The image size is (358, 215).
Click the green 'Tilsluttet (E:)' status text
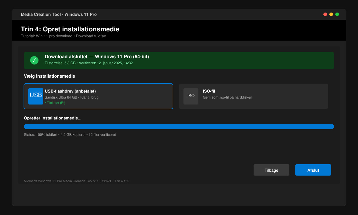(x=55, y=103)
